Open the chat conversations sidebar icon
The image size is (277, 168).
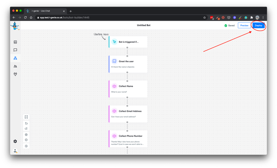pos(15,50)
